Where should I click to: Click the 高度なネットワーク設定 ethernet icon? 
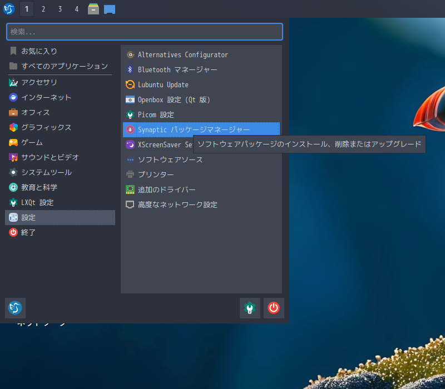(x=130, y=205)
